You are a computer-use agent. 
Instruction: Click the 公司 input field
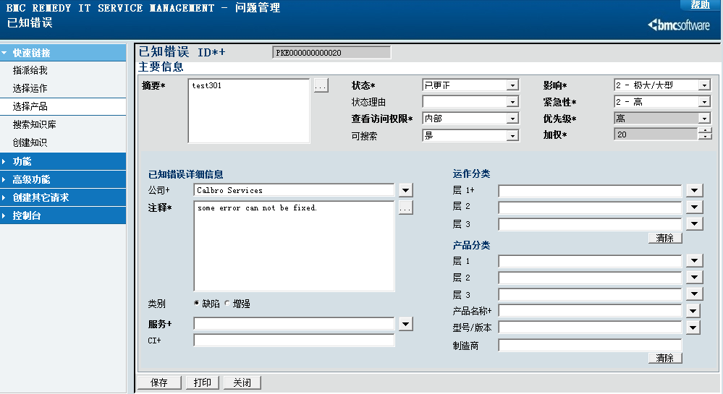coord(294,190)
